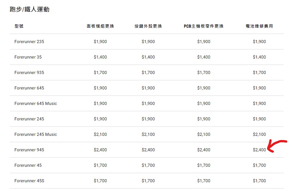Click the Forerunner 945 model name
Screen dimensions: 292x191
click(29, 150)
